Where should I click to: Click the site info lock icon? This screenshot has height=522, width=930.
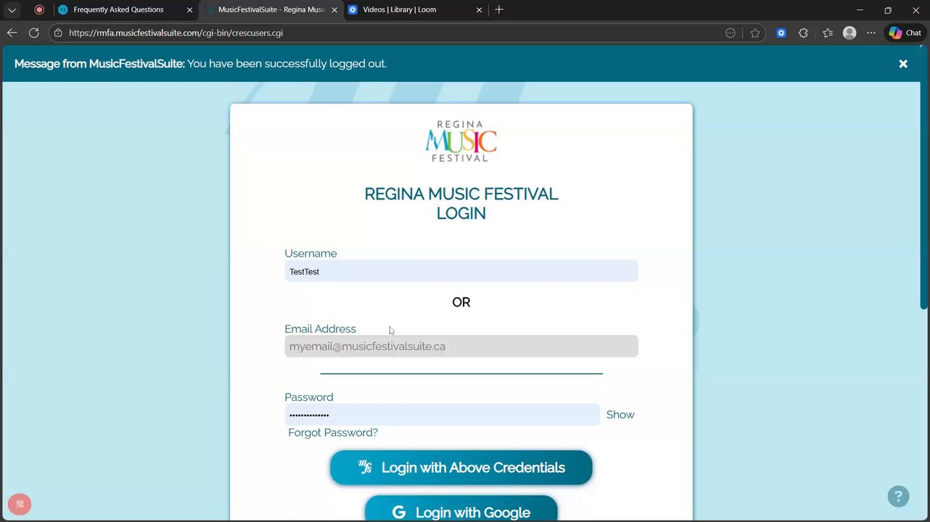[58, 33]
